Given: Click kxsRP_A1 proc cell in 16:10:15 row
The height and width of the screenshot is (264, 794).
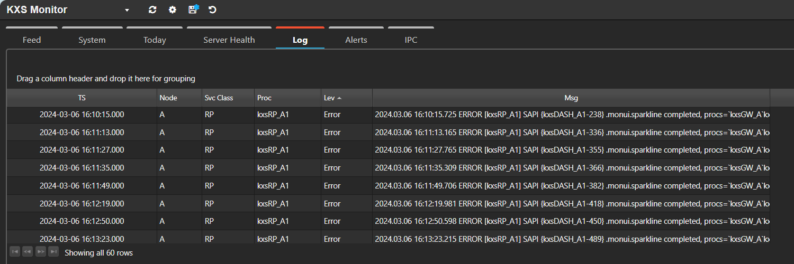Looking at the screenshot, I should 287,115.
